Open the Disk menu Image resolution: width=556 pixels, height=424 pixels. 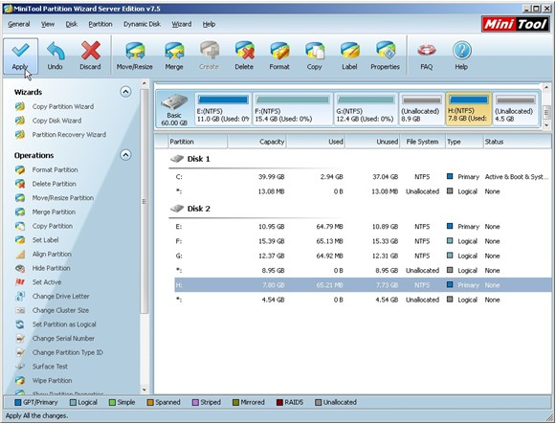(x=71, y=24)
